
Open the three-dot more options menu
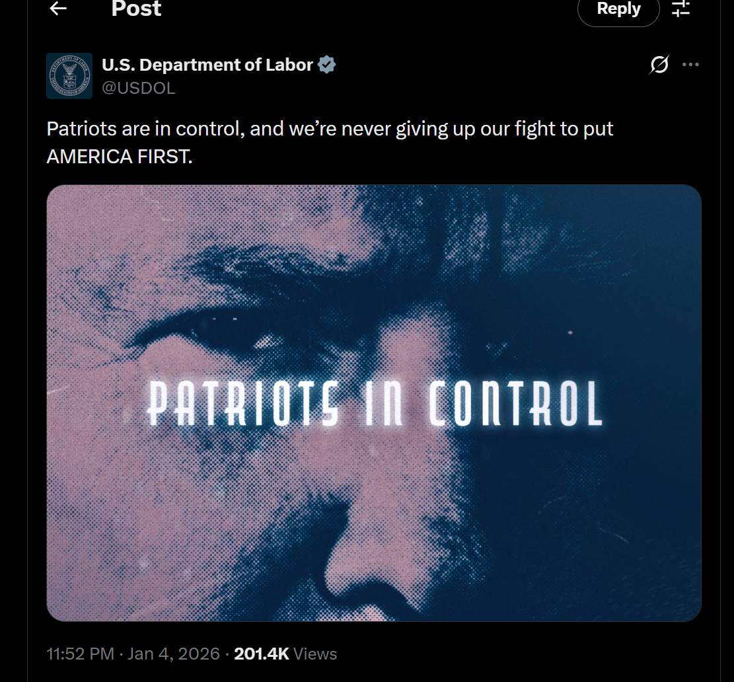690,65
